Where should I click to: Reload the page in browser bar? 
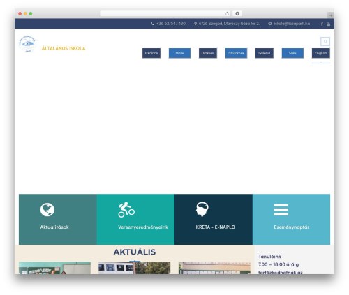coord(227,14)
